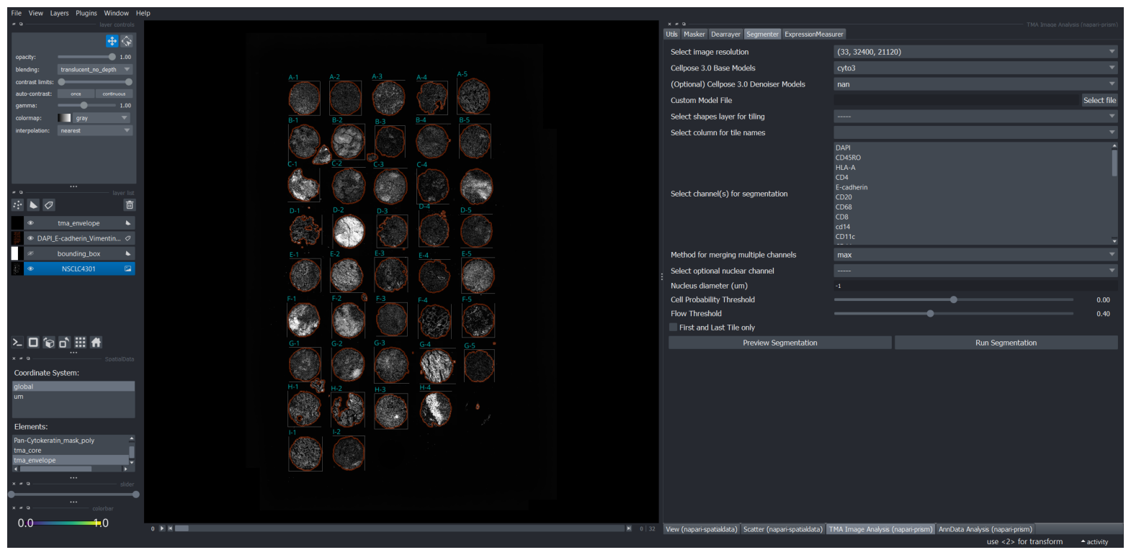Adjust the Flow Threshold slider

pos(953,314)
